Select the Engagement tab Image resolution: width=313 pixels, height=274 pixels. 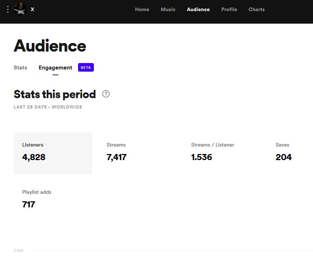click(56, 68)
